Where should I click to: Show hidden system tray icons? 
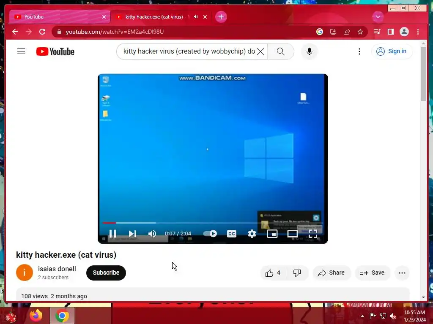pos(362,316)
